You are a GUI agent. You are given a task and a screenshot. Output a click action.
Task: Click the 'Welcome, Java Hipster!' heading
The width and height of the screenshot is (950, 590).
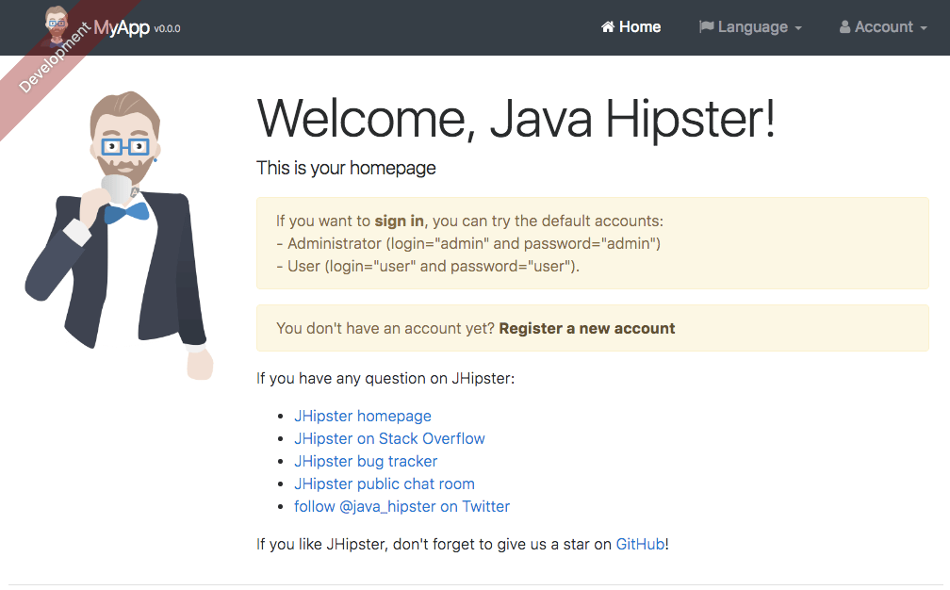pos(516,120)
